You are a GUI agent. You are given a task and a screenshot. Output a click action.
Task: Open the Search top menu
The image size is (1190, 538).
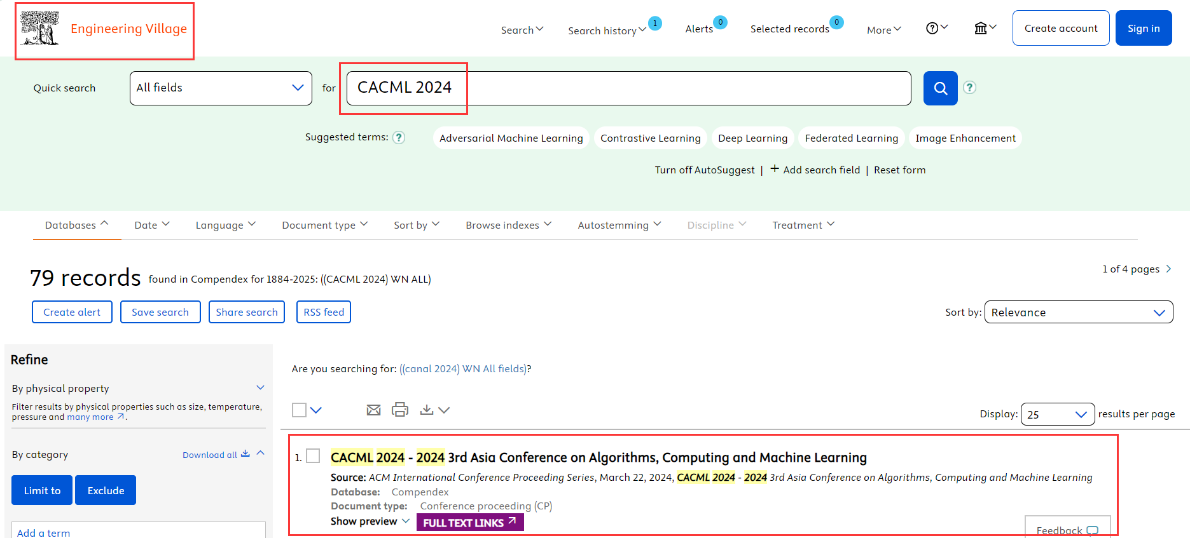pyautogui.click(x=522, y=30)
